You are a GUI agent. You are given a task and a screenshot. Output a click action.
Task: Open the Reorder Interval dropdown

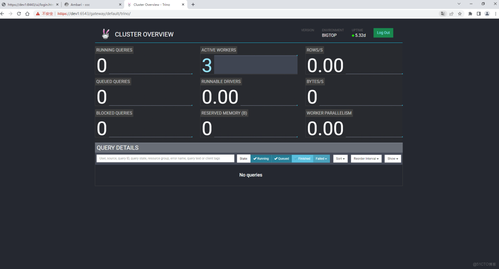(x=366, y=158)
